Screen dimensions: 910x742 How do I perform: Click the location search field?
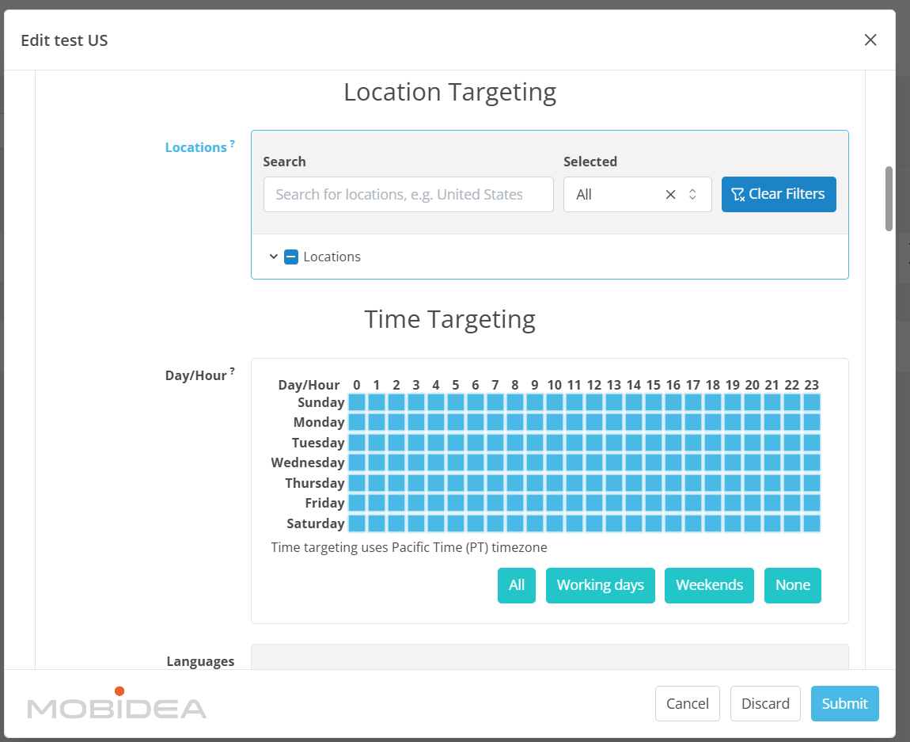pyautogui.click(x=408, y=194)
